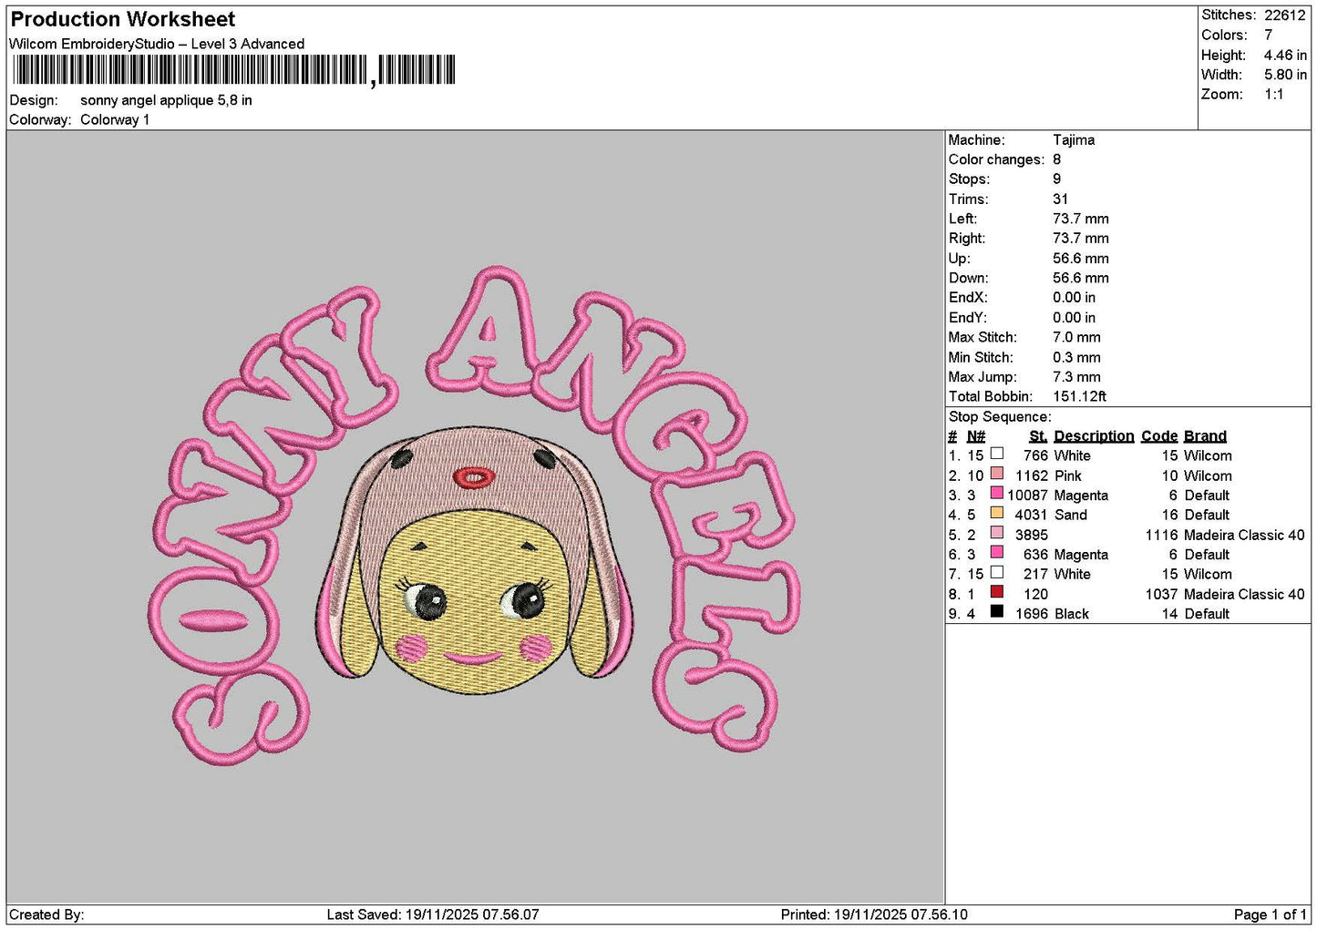Viewport: 1317px width, 930px height.
Task: Click the 'EndY:' label
Action: point(968,318)
